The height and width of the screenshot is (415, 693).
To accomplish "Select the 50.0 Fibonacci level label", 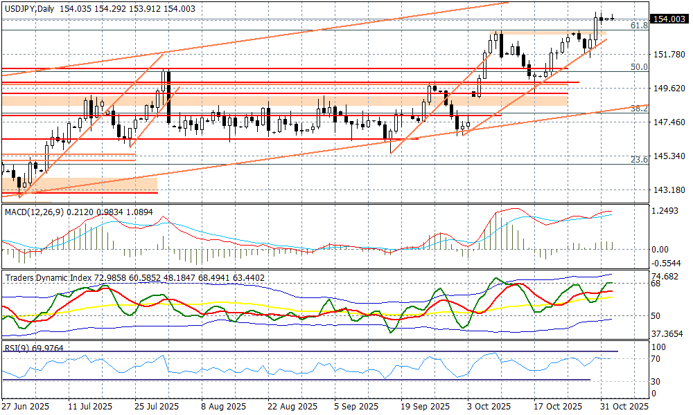I will pyautogui.click(x=639, y=67).
